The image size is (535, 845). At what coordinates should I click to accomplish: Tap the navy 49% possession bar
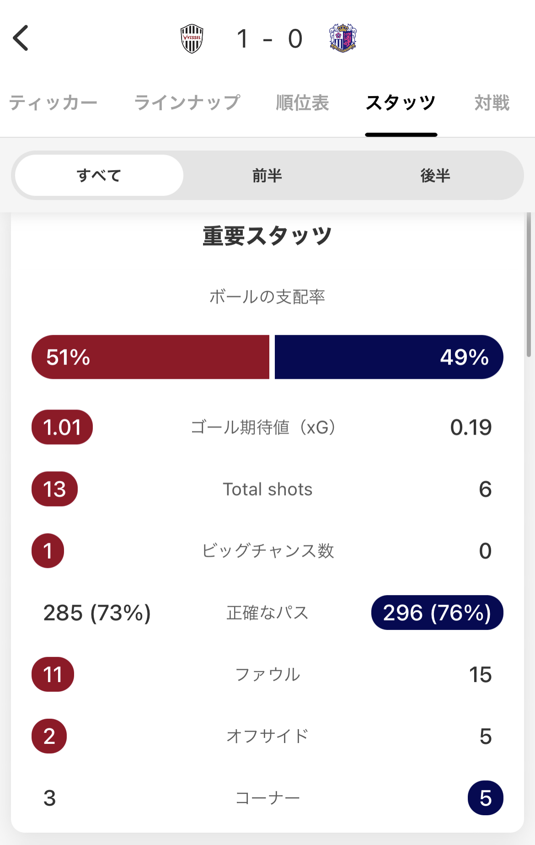(x=389, y=357)
